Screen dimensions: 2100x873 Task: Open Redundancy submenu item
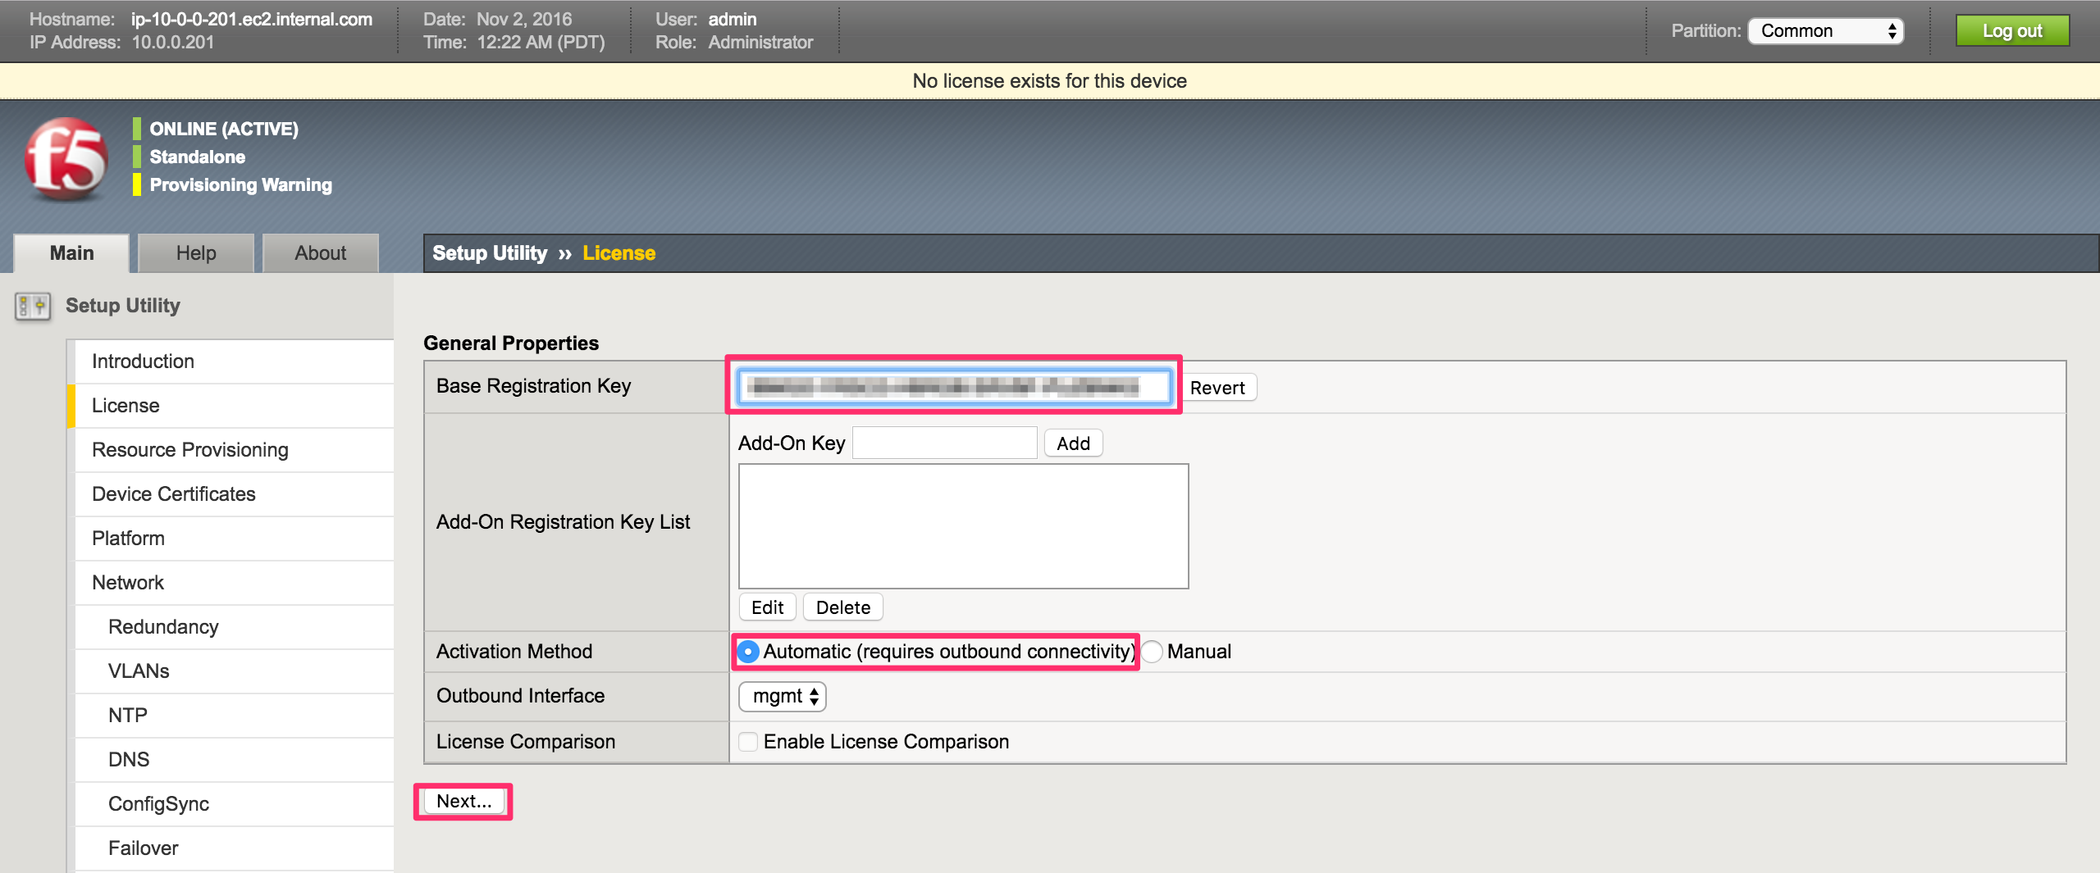(234, 627)
